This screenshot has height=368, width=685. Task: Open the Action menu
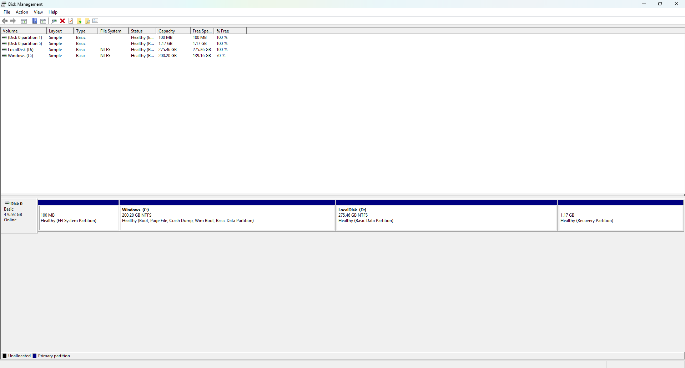[x=22, y=12]
